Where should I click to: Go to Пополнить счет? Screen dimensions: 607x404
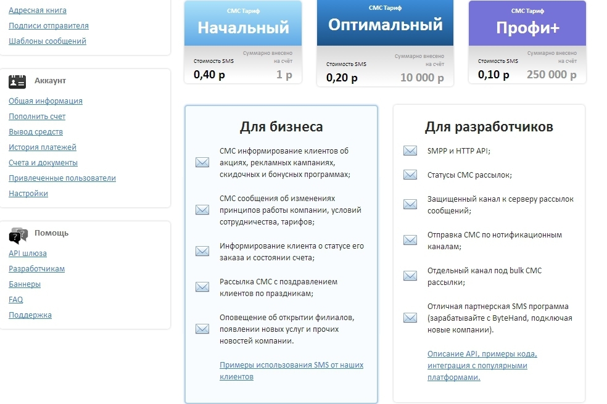pyautogui.click(x=37, y=117)
